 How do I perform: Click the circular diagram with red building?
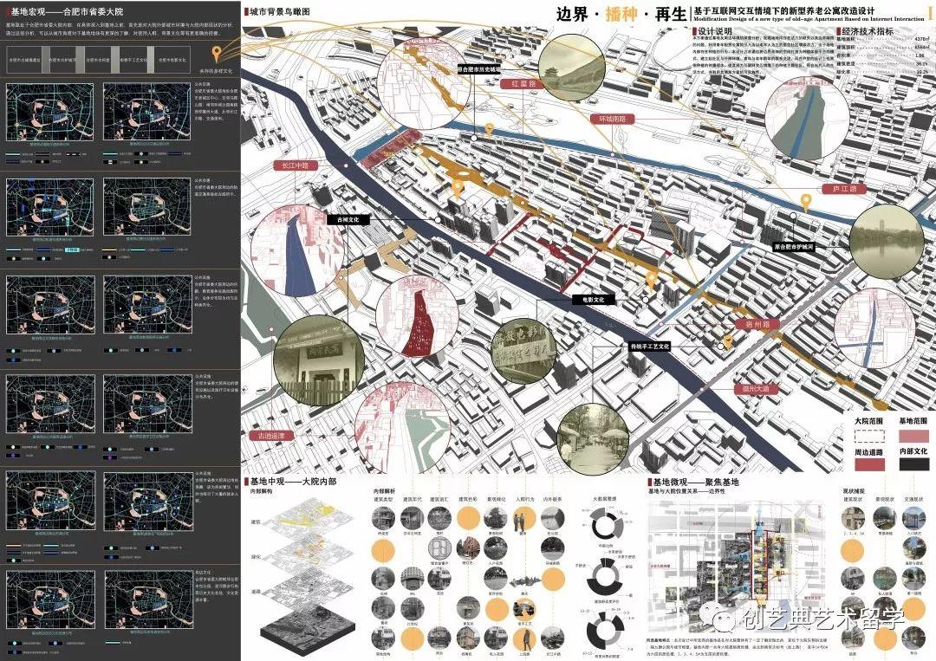[x=417, y=315]
